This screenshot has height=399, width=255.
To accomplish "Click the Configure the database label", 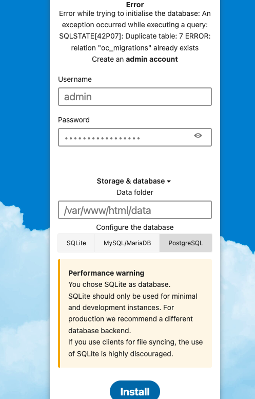I will (x=135, y=227).
